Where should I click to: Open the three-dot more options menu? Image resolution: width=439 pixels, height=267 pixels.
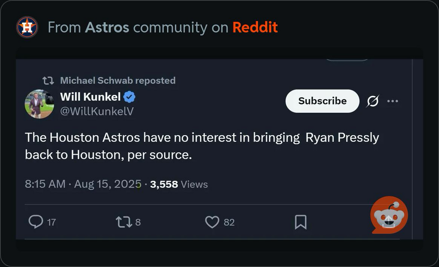click(x=392, y=101)
